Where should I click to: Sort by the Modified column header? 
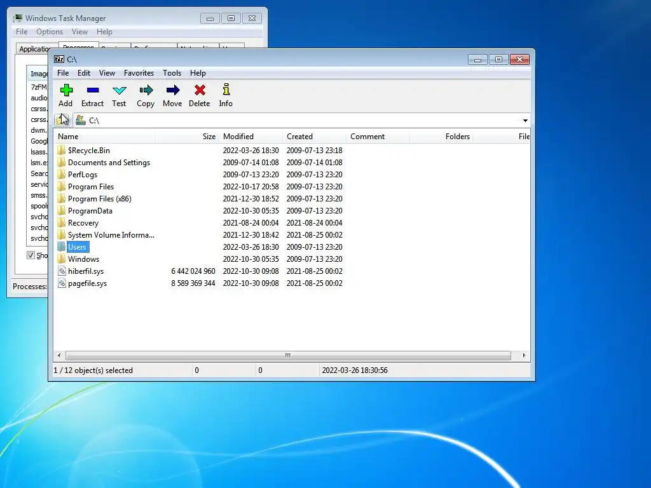tap(250, 137)
